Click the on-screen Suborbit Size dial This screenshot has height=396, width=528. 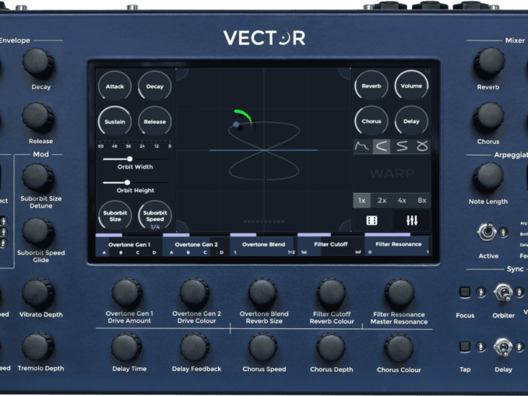pyautogui.click(x=114, y=216)
